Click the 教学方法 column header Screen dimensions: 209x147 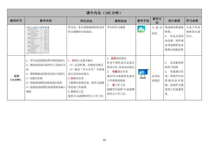[157, 21]
